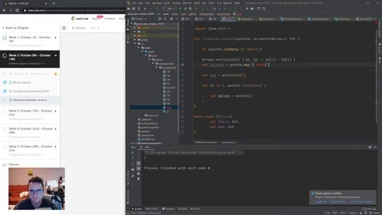Hide the Project panel with minus icon
The height and width of the screenshot is (215, 382).
[x=177, y=19]
